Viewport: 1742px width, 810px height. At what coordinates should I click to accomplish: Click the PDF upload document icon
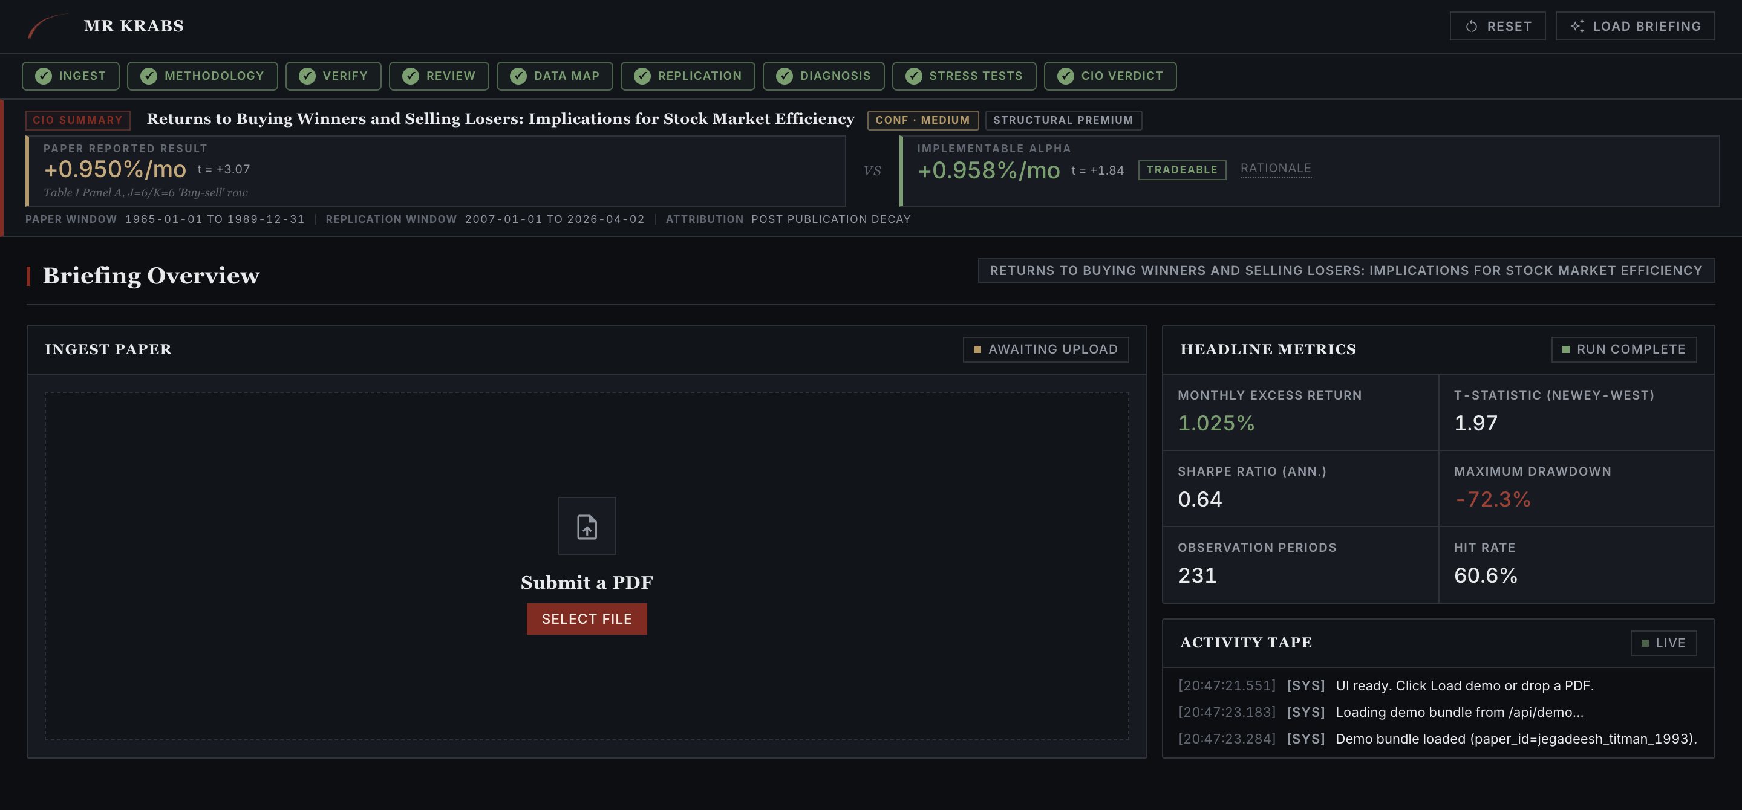click(586, 525)
